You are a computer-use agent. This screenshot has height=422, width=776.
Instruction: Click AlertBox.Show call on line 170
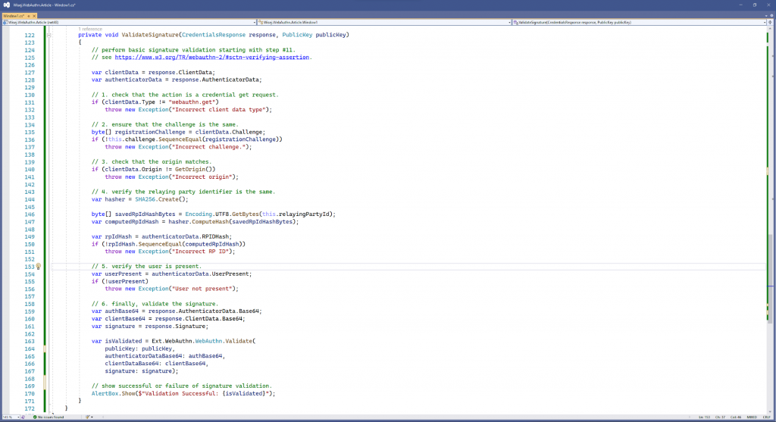point(114,393)
